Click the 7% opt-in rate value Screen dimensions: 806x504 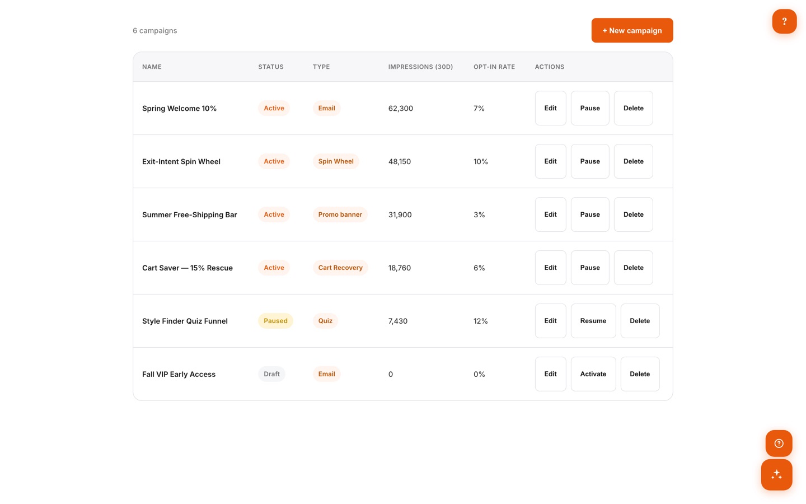[x=479, y=108]
